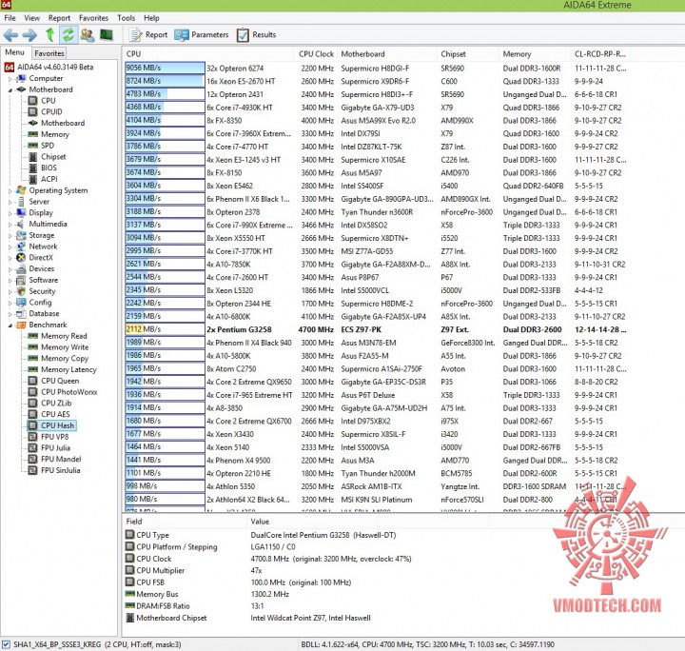Image resolution: width=685 pixels, height=651 pixels.
Task: Toggle the SHA1_X64_BP_SSSE3_KREG status bar checkbox
Action: point(6,644)
